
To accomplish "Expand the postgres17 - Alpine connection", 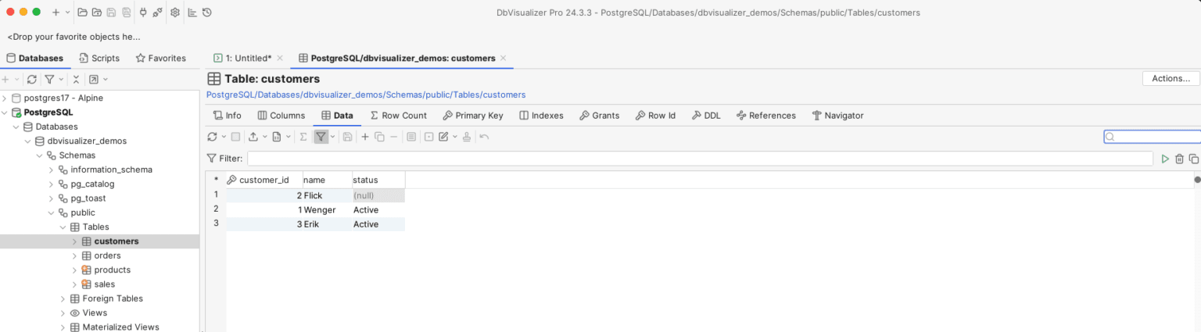I will click(5, 98).
